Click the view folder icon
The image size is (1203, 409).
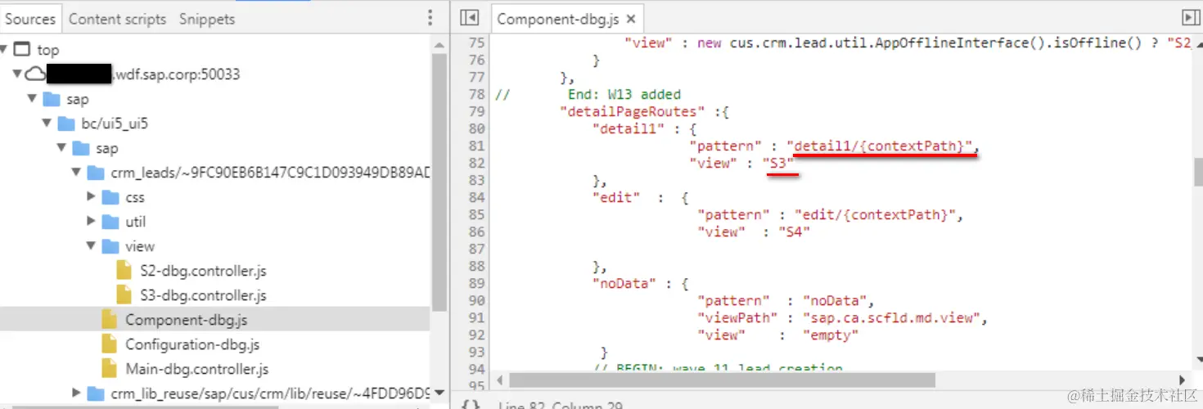(x=110, y=246)
